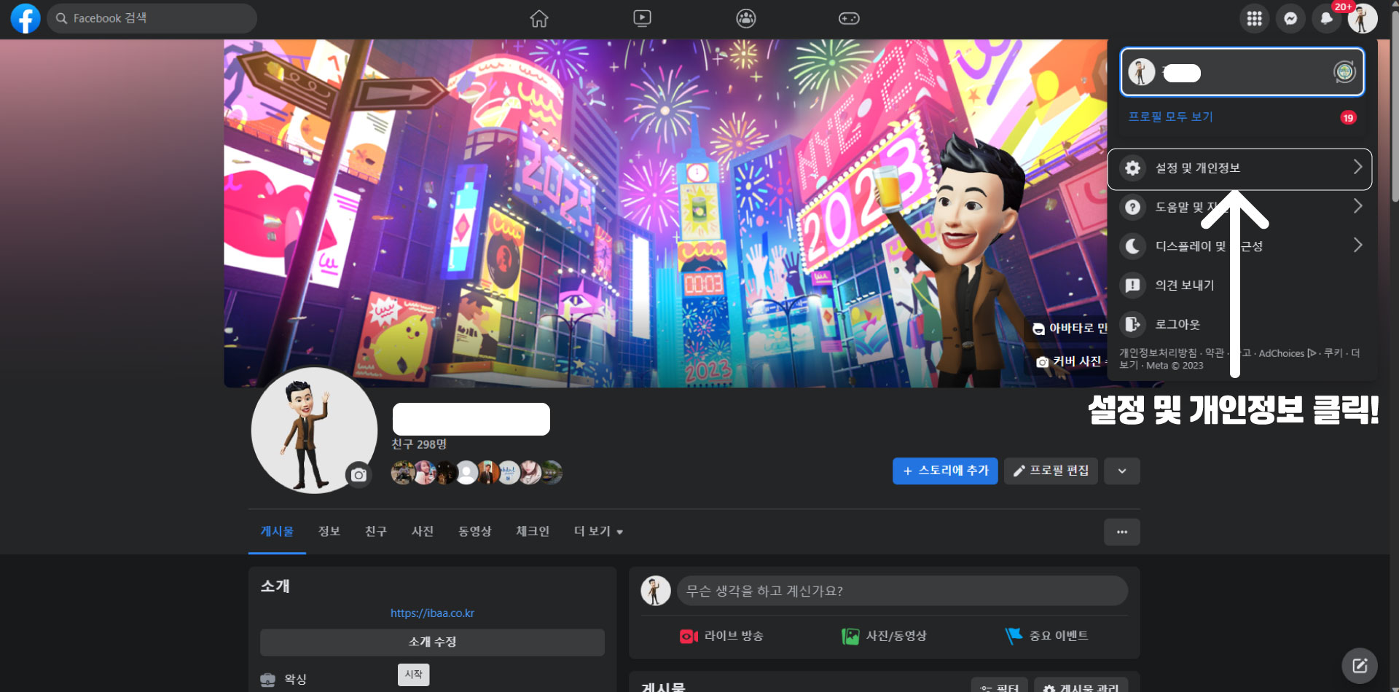The height and width of the screenshot is (692, 1399).
Task: Click the 무슨 생각을 하고 계신가요 field
Action: coord(902,591)
